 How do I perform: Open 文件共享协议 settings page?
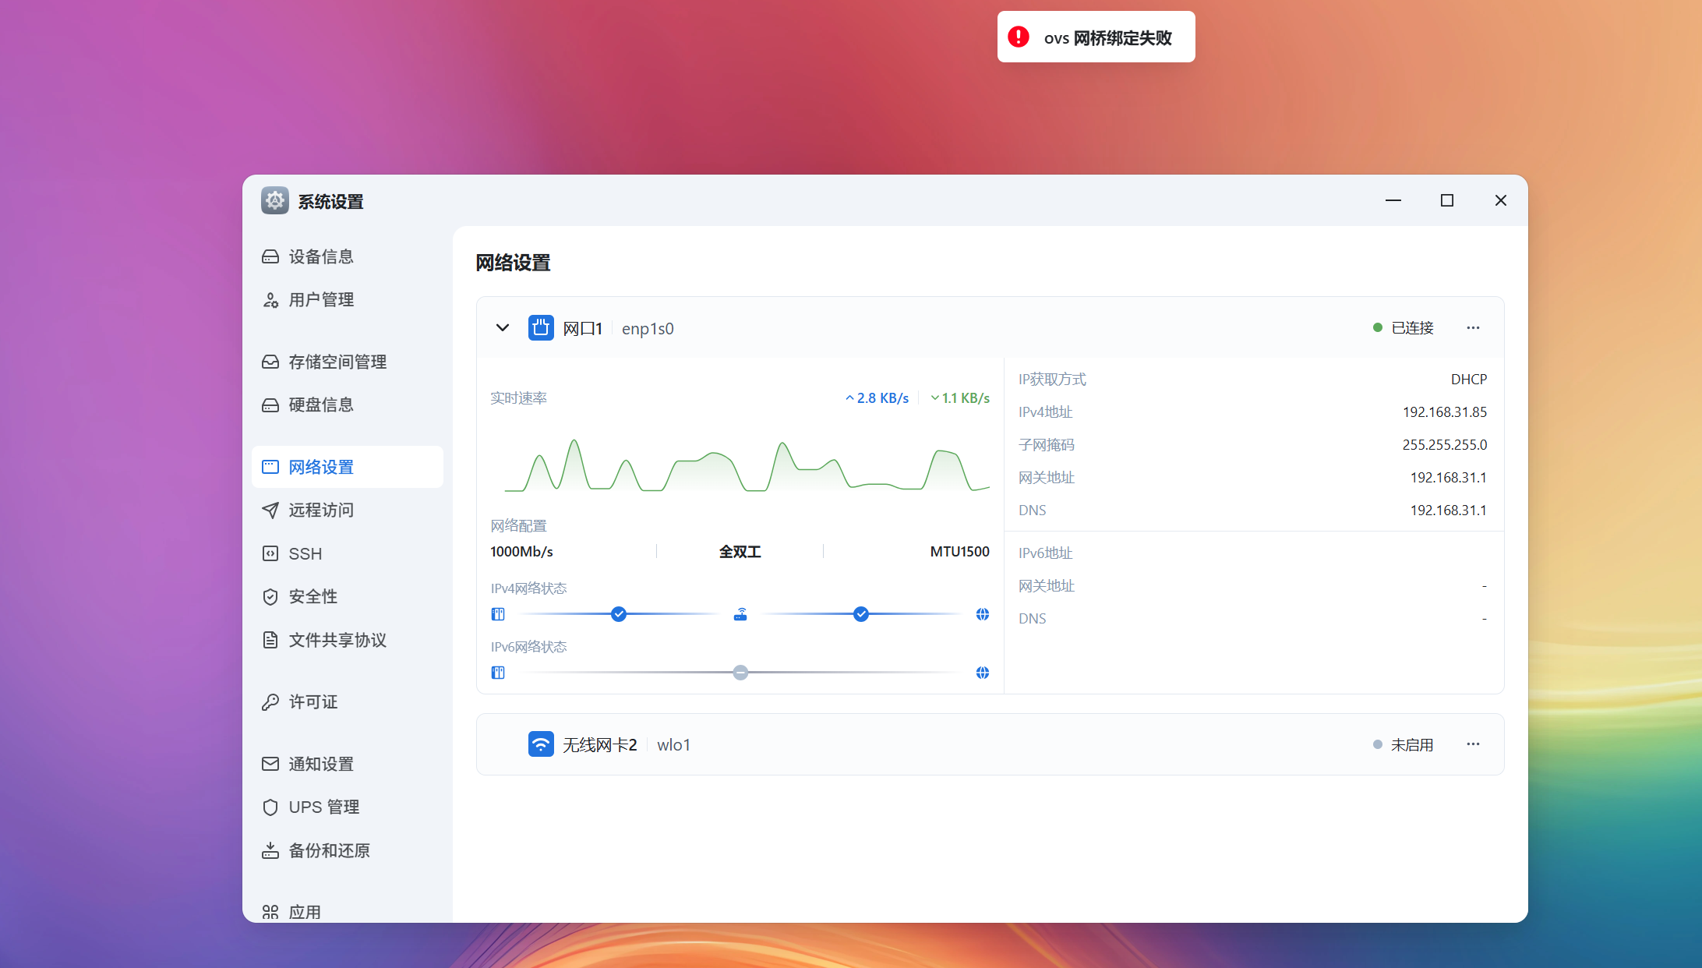[337, 640]
